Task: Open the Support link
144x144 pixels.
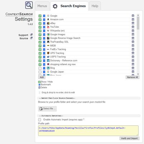Action: click(25, 35)
